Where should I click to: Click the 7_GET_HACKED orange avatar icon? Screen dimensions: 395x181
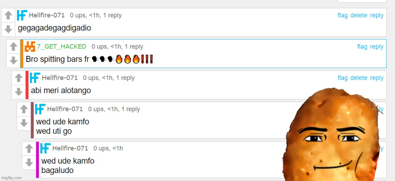[30, 47]
